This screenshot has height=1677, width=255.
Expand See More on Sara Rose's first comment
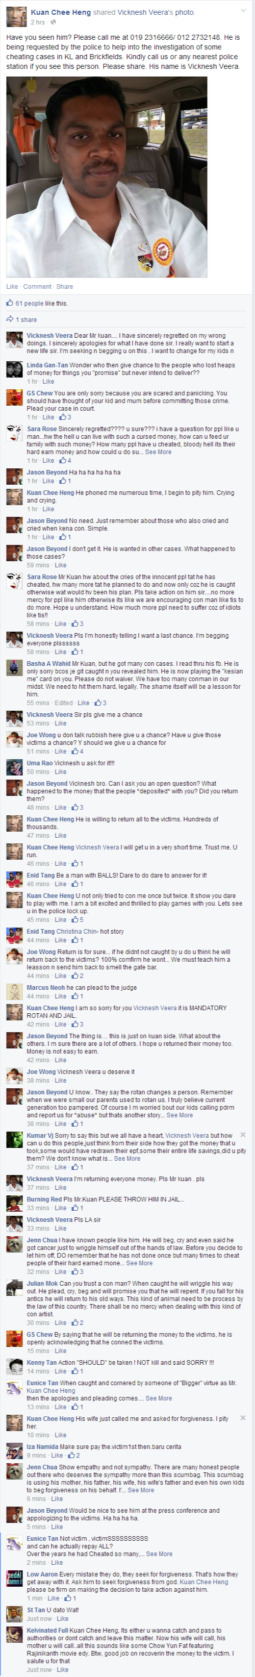158,452
